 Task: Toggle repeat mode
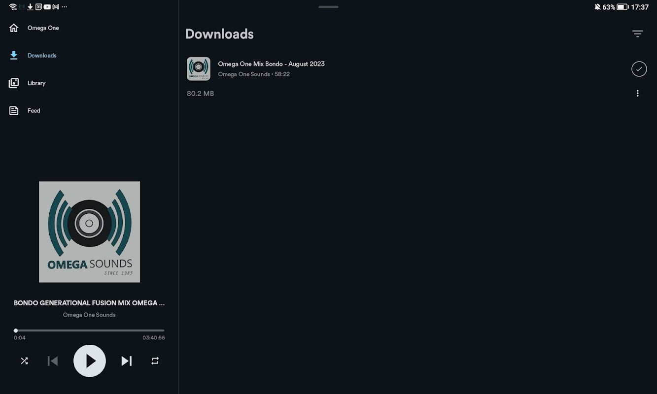coord(155,361)
